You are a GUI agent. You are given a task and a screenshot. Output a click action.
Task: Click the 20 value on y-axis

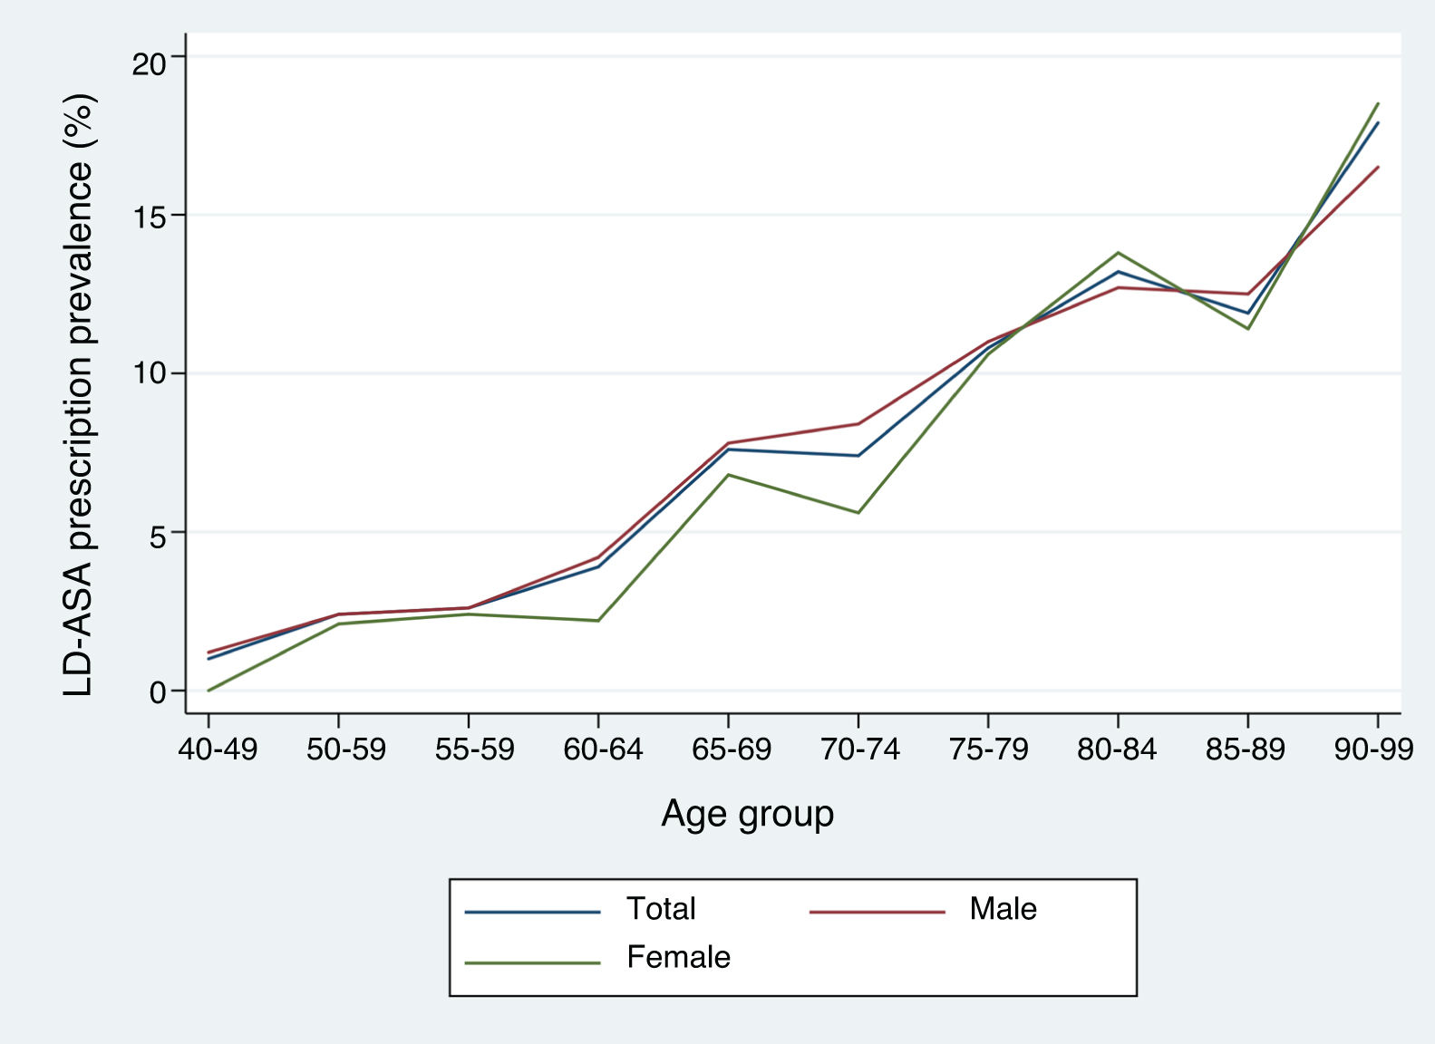click(150, 63)
